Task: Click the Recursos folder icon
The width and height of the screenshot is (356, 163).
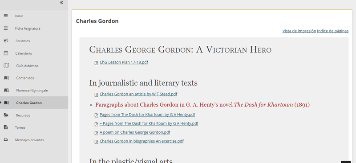Action: tap(6, 115)
